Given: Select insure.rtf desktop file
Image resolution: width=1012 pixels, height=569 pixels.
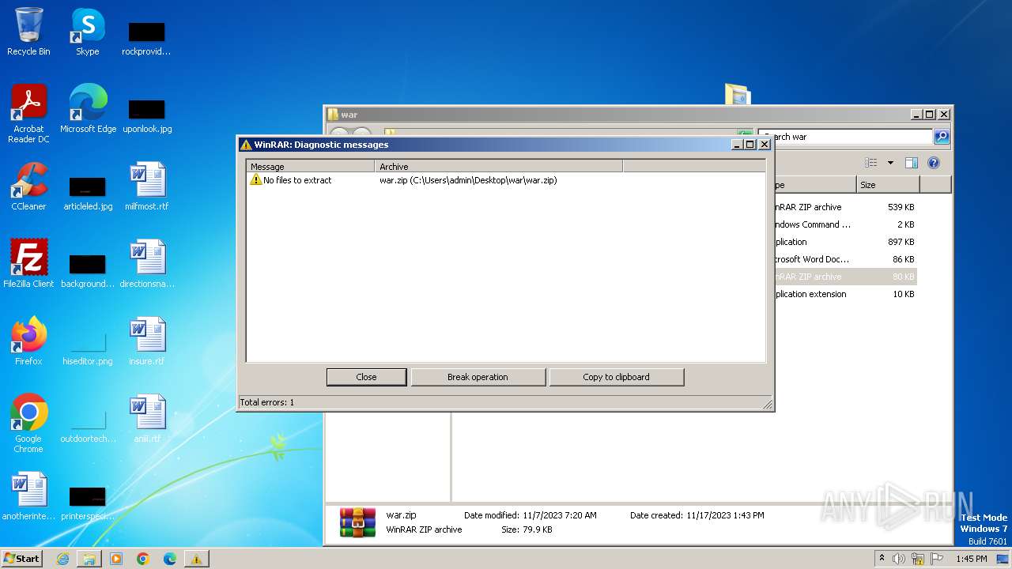Looking at the screenshot, I should [147, 341].
